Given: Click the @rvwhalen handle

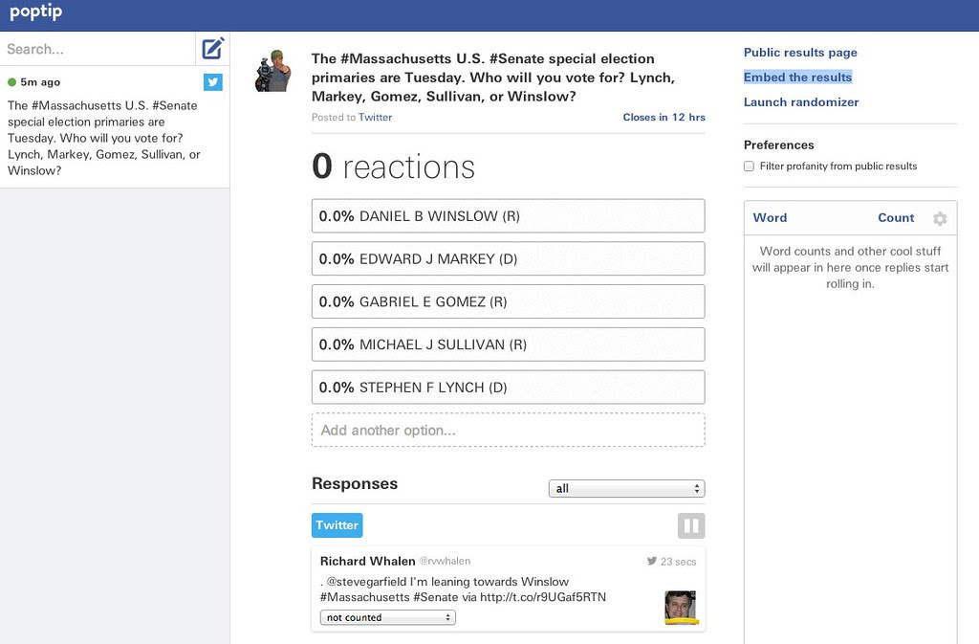Looking at the screenshot, I should pos(445,561).
